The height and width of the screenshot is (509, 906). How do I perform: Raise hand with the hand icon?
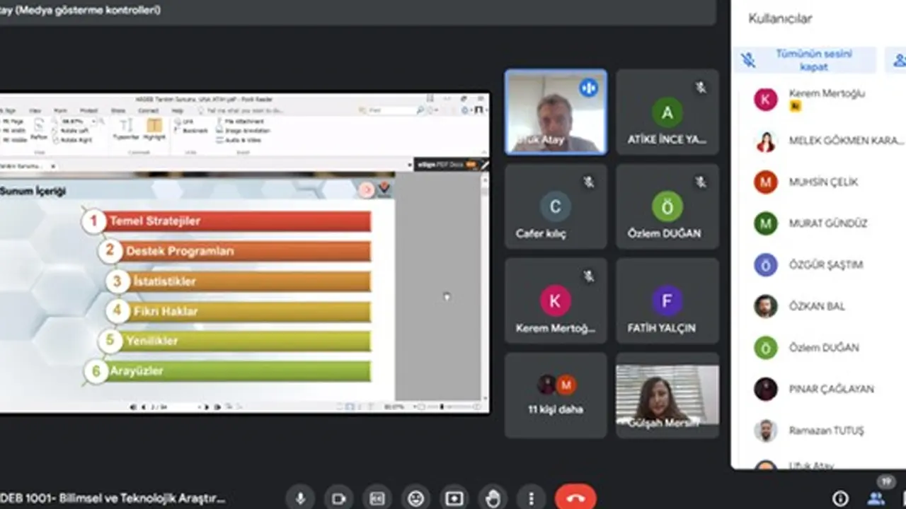click(493, 498)
